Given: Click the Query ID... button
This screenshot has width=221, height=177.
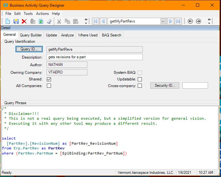Looking at the screenshot, I should click(29, 49).
